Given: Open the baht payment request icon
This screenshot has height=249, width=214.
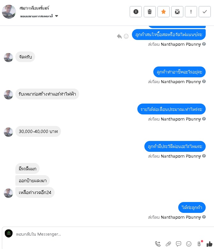Looking at the screenshot, I should point(199,244).
